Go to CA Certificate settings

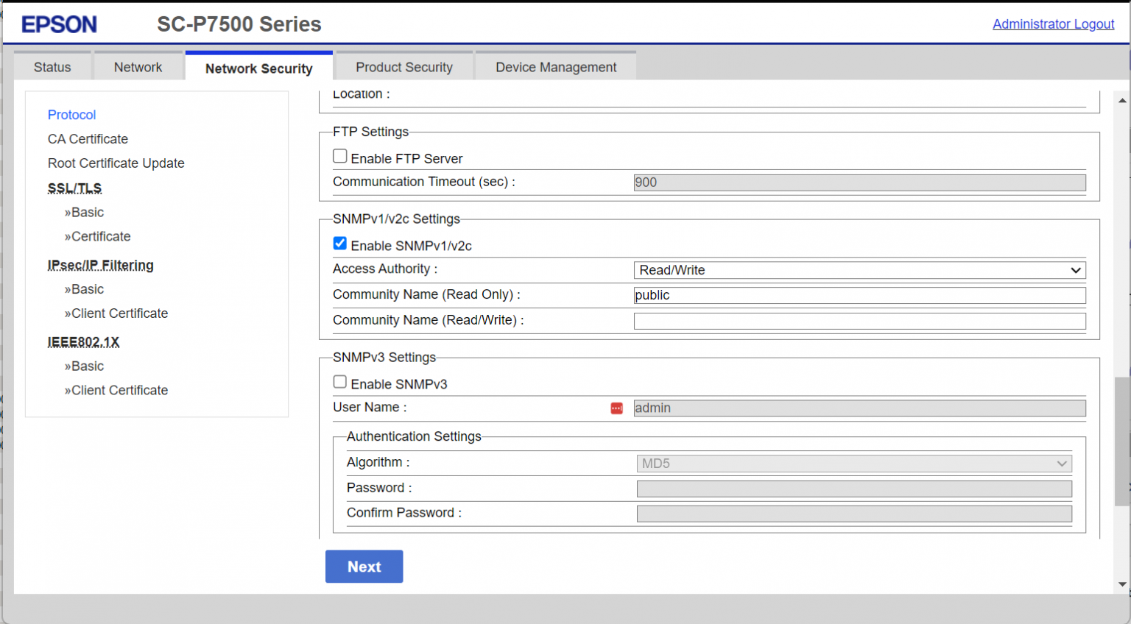[x=88, y=139]
